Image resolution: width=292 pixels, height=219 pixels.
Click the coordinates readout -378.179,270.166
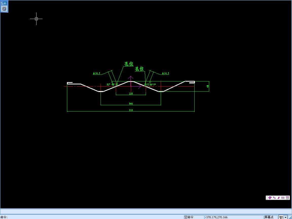[x=234, y=217]
